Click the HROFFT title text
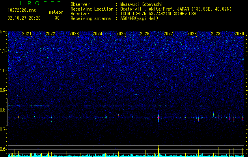 (41, 3)
